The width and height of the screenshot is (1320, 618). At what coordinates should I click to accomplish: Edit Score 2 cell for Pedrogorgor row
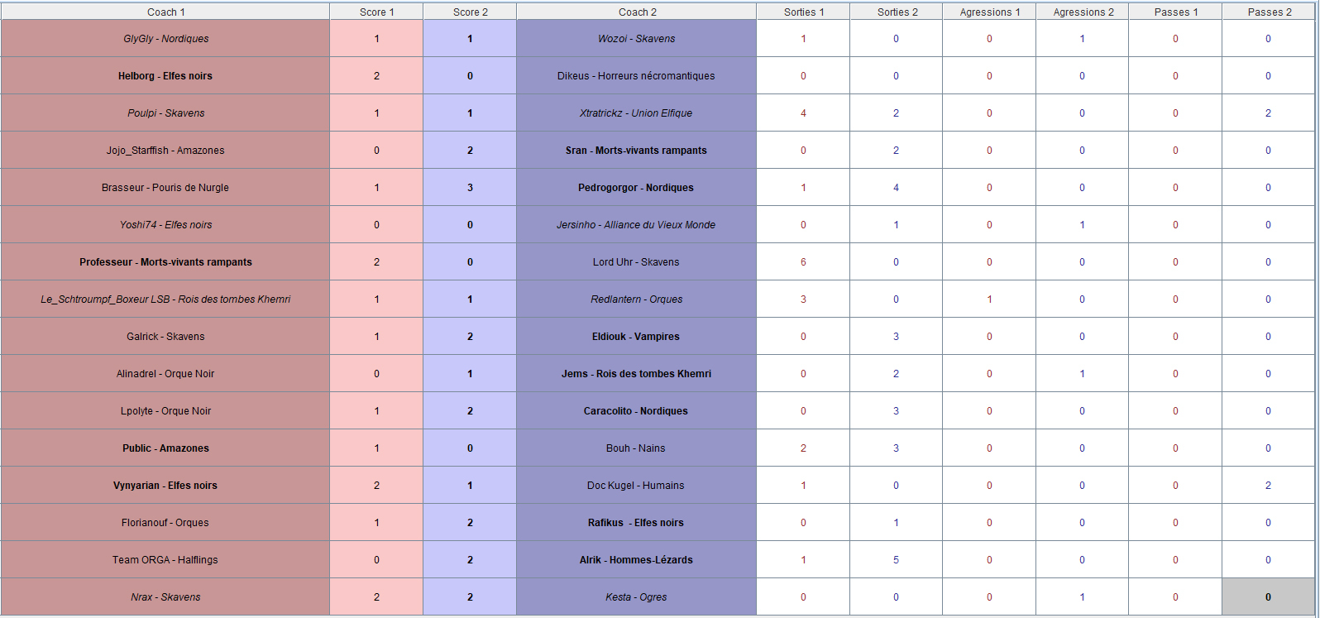[x=470, y=188]
